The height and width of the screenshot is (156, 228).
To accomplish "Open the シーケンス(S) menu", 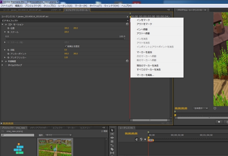I will 65,6.
